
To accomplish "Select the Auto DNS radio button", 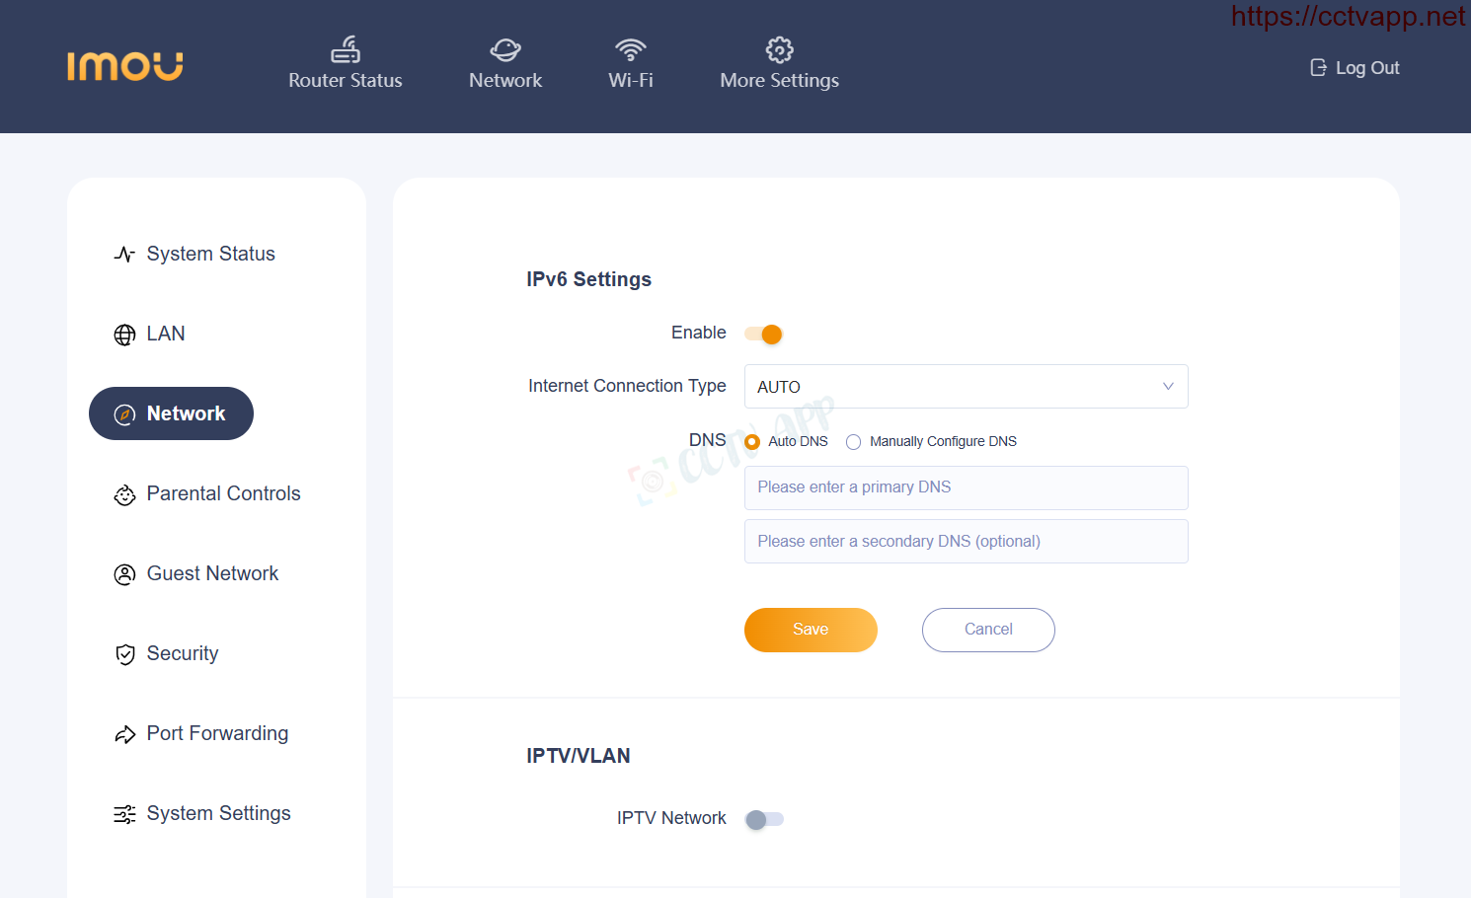I will click(752, 442).
